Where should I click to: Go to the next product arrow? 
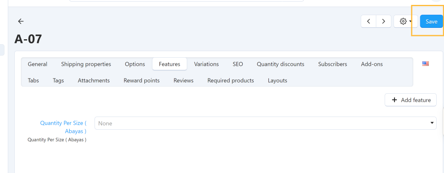pos(383,21)
